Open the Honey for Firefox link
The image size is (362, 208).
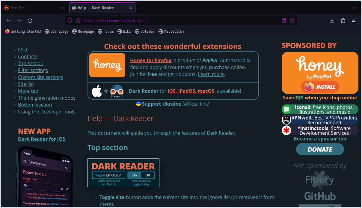tap(151, 60)
